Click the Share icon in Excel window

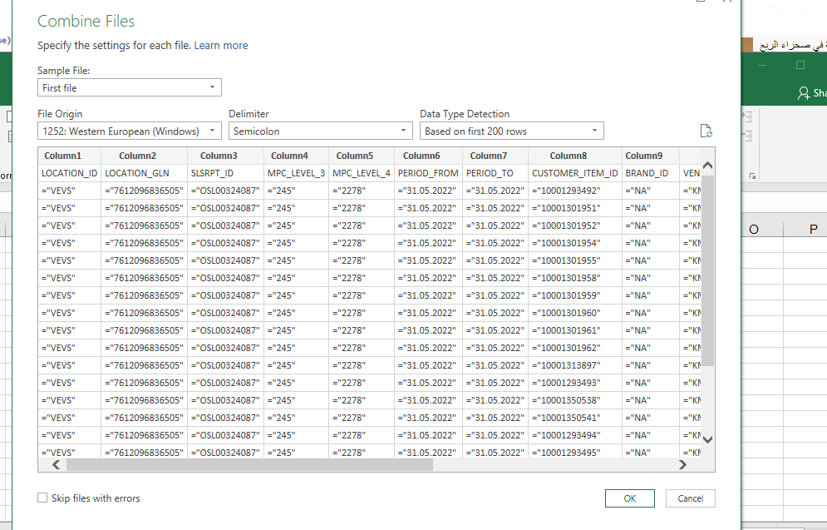[803, 93]
